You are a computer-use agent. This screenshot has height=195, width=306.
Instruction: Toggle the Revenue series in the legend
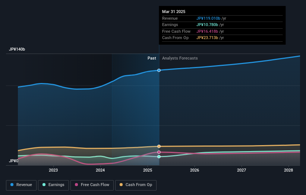pyautogui.click(x=21, y=185)
